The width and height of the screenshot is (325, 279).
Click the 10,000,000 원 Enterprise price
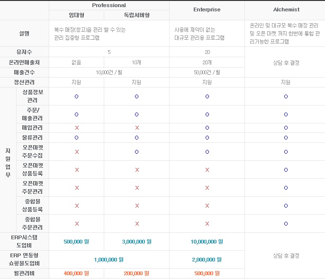[x=207, y=242]
